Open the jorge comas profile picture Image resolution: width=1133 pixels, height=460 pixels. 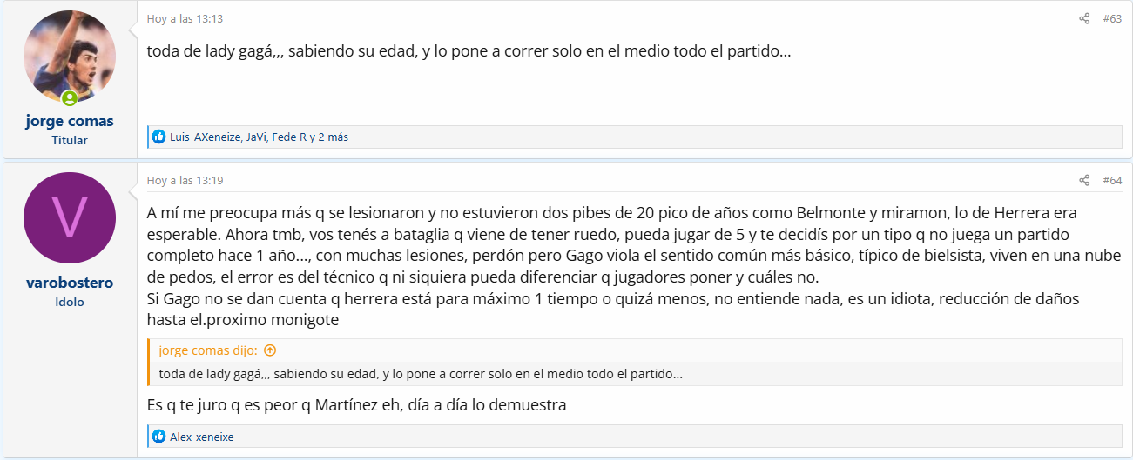[x=70, y=57]
